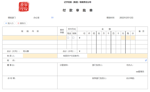This screenshot has height=92, width=150.
Task: Click the 2022年2月12日 date field
Action: point(126,17)
